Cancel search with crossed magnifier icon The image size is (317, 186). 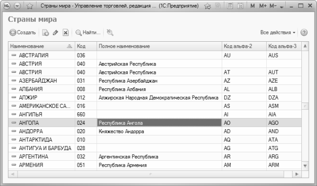110,33
